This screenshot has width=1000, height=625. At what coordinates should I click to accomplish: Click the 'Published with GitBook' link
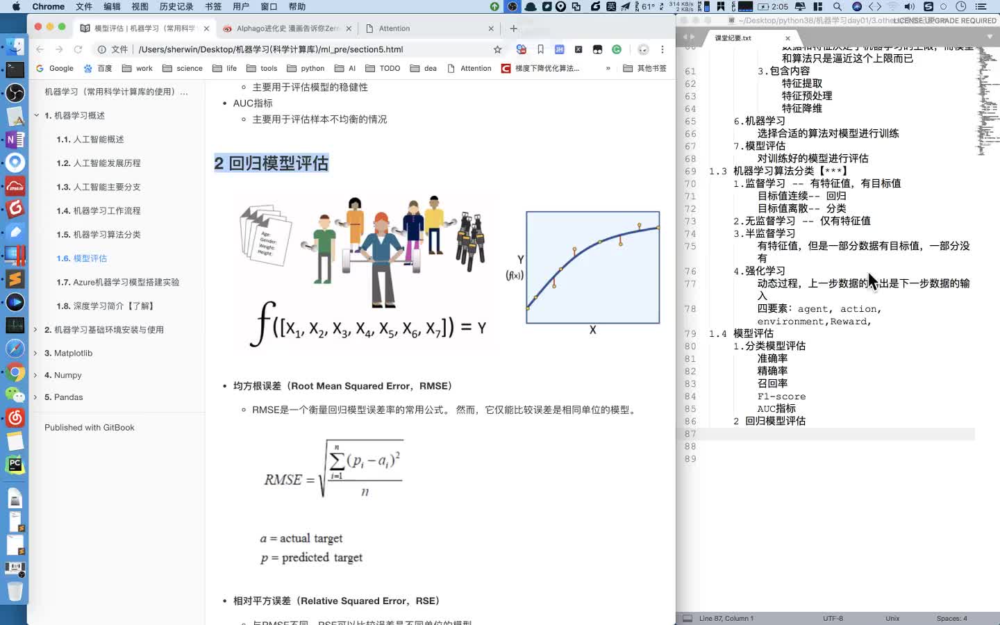click(90, 428)
